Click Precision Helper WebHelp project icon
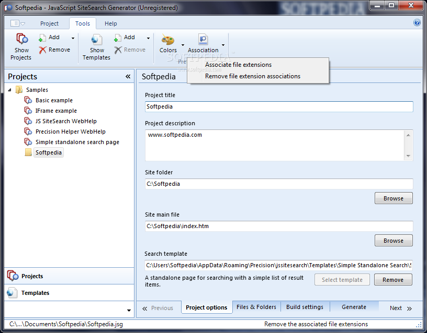This screenshot has width=427, height=333. click(x=28, y=132)
